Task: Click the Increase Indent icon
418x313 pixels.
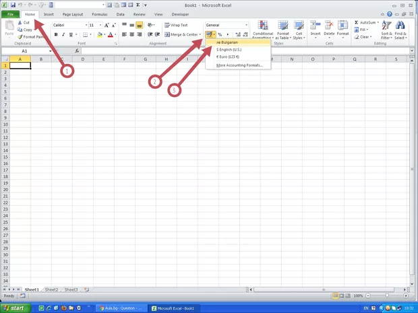Action: 157,34
